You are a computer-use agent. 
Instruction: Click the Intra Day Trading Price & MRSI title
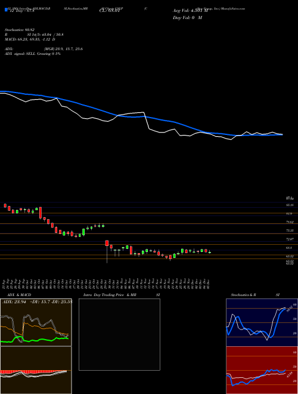tap(122, 295)
